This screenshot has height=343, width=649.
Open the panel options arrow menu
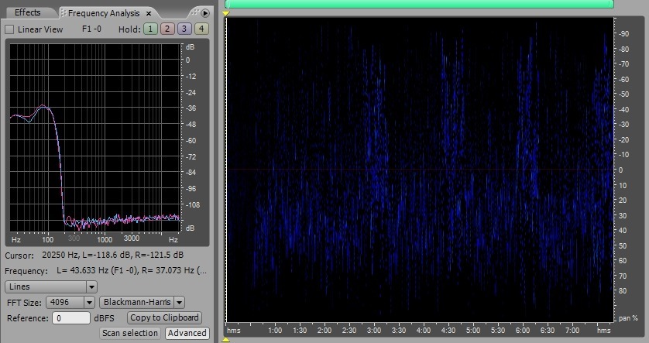205,13
